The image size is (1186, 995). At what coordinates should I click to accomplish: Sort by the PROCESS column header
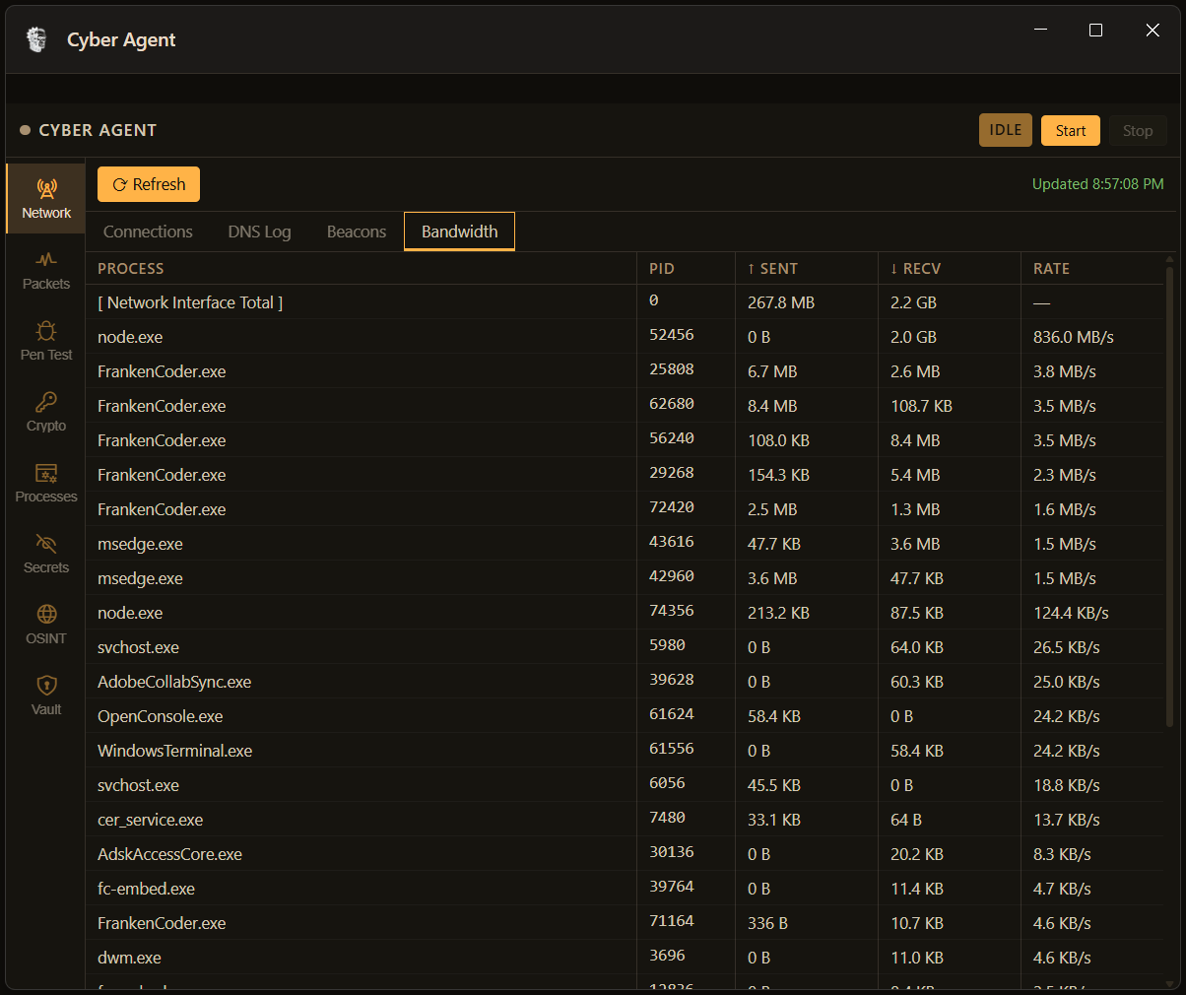tap(362, 268)
